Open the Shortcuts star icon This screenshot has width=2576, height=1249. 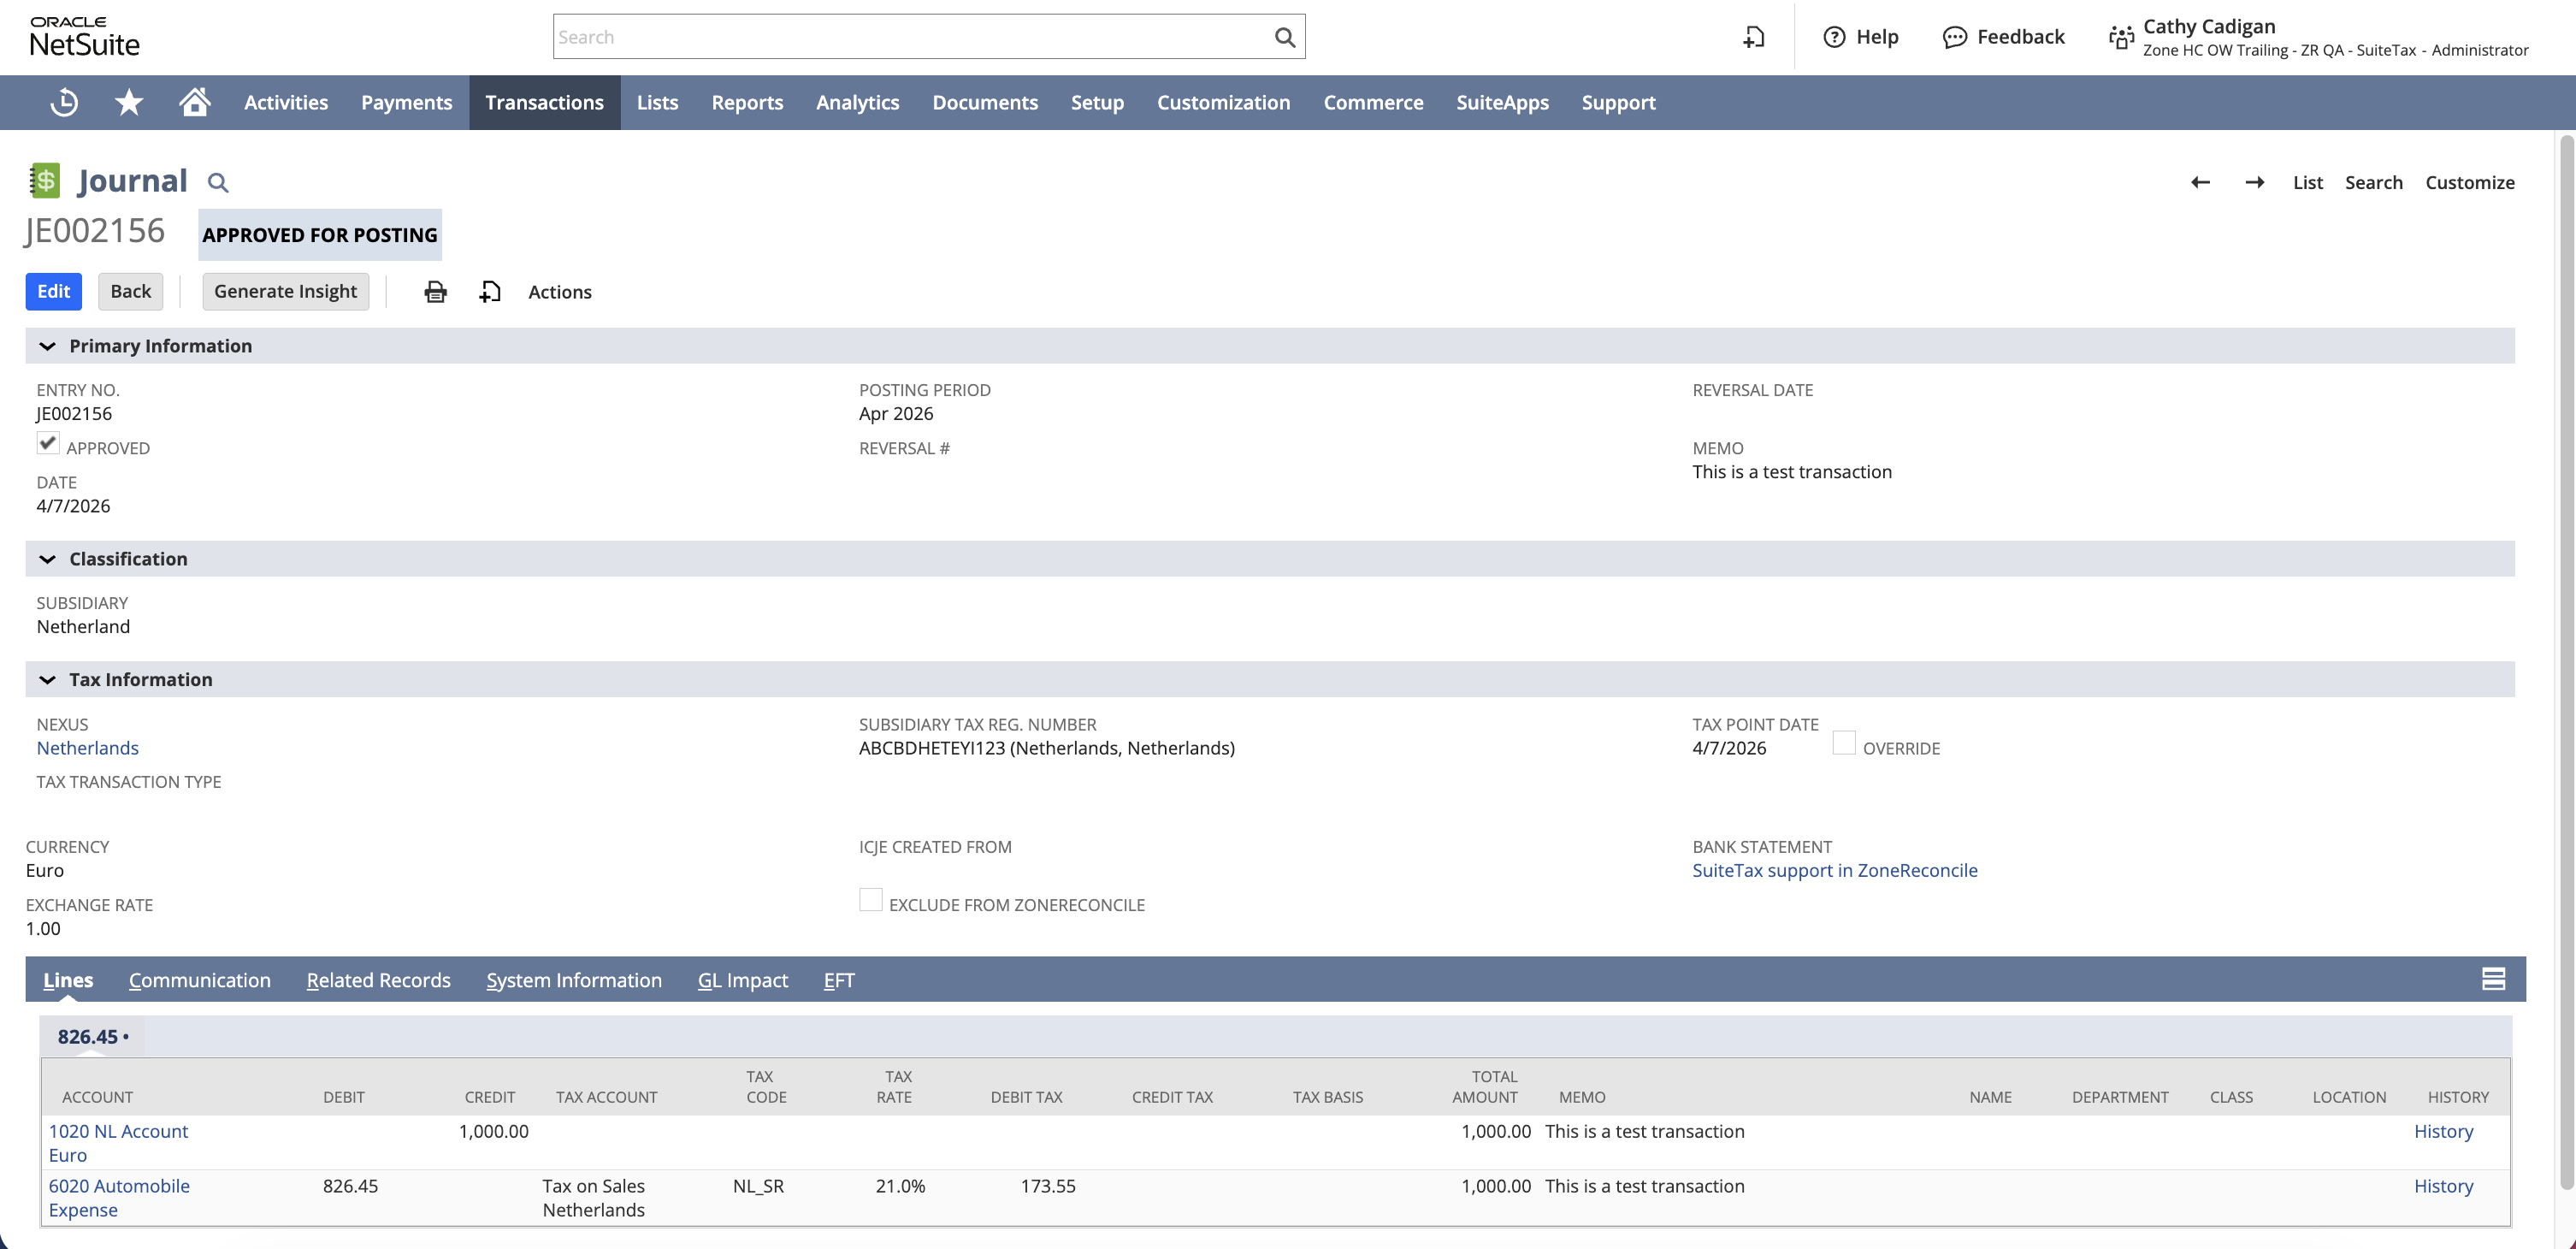tap(129, 102)
